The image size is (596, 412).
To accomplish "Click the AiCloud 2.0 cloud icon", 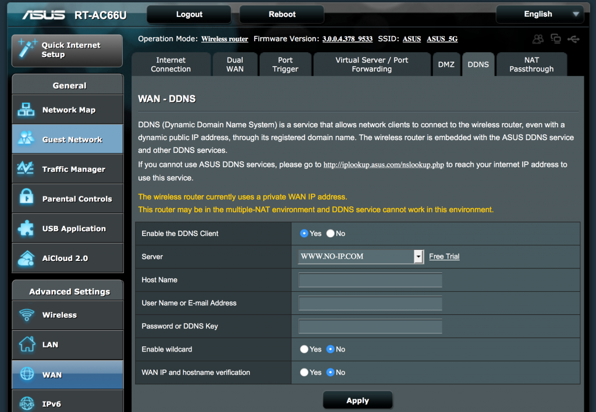I will click(x=26, y=258).
